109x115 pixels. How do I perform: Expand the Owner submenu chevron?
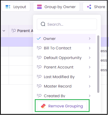pos(90,38)
